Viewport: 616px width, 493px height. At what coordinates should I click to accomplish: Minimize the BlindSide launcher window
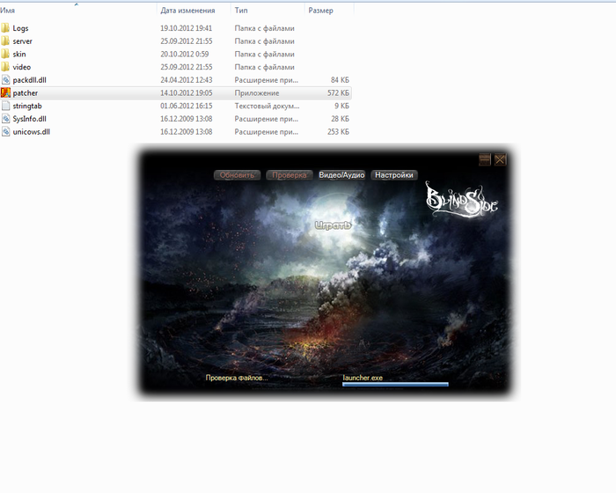(x=485, y=159)
